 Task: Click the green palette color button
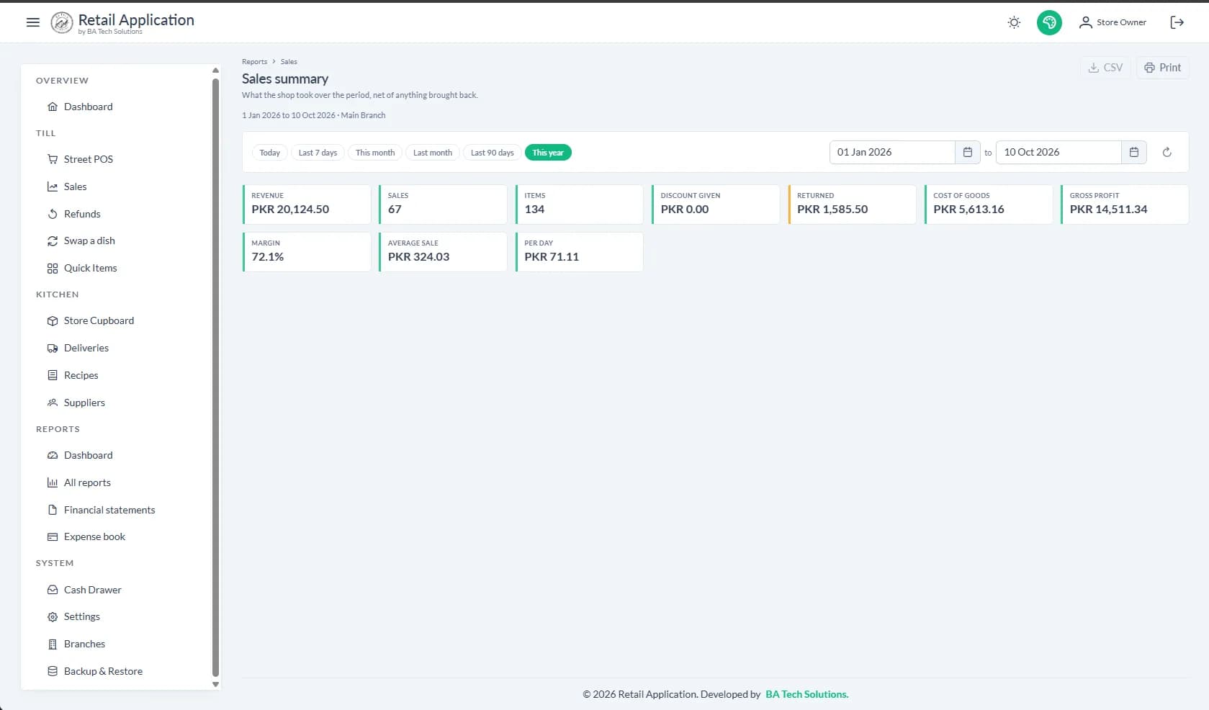pos(1049,22)
